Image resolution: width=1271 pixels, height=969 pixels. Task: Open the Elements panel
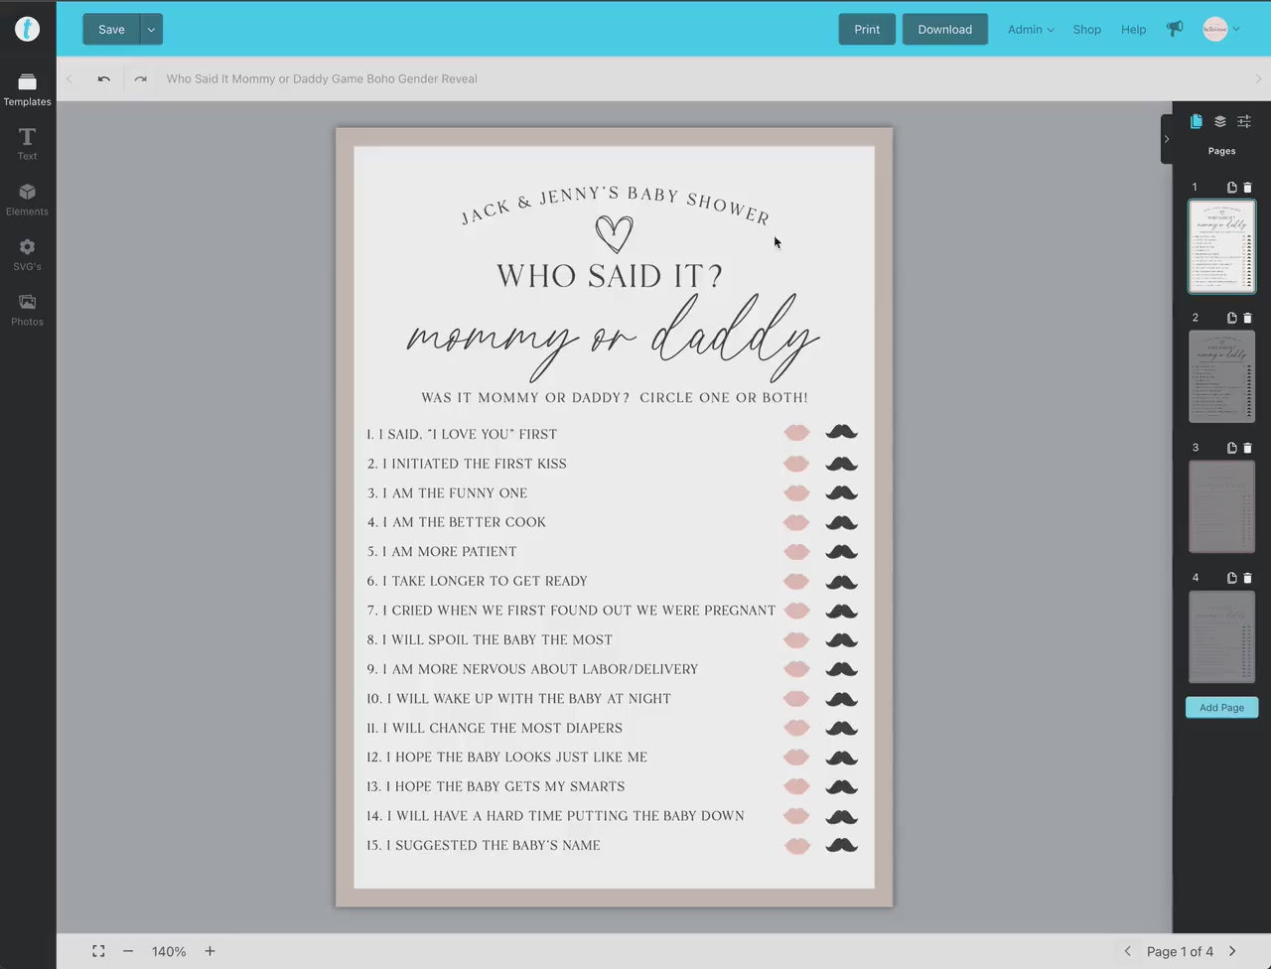(x=27, y=199)
